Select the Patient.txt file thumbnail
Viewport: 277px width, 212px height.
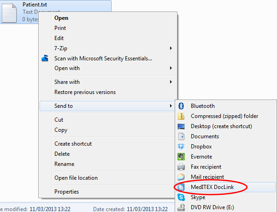(x=9, y=13)
